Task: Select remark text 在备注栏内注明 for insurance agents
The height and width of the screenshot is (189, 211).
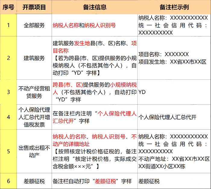Action: (x=95, y=117)
